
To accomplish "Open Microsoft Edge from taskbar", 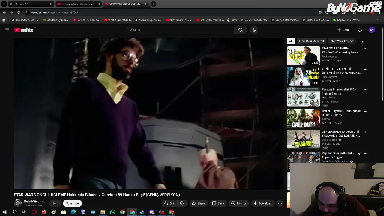I will pyautogui.click(x=73, y=212).
